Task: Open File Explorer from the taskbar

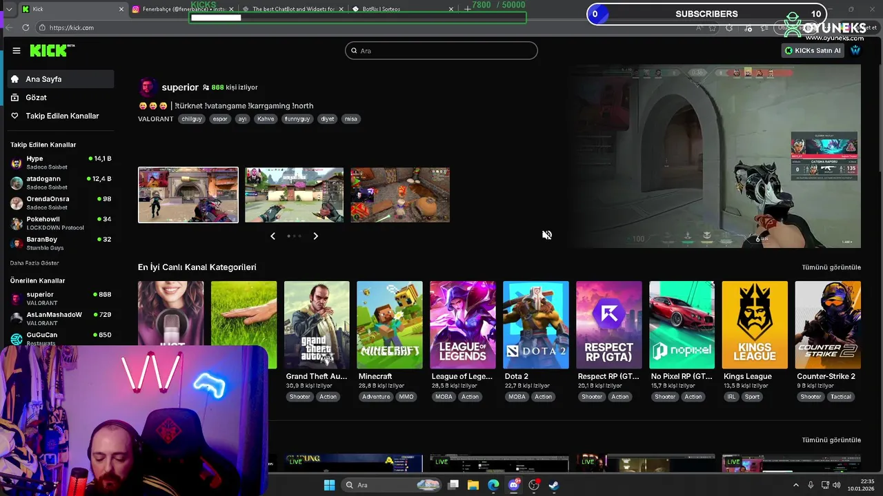Action: pyautogui.click(x=473, y=485)
